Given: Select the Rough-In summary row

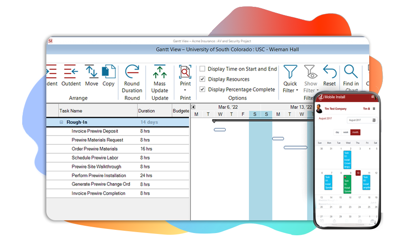Looking at the screenshot, I should click(x=118, y=122).
